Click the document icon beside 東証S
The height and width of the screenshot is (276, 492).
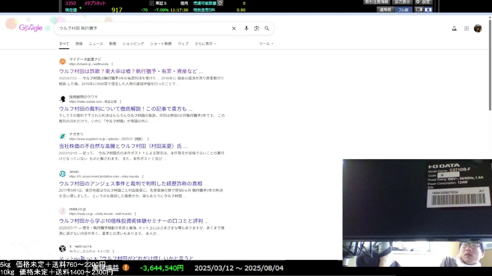(151, 3)
